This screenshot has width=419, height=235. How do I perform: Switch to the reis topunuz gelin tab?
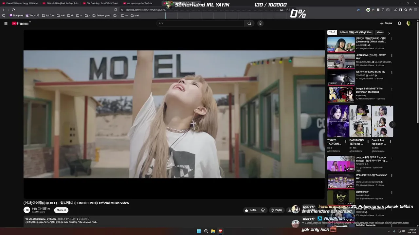tap(141, 3)
